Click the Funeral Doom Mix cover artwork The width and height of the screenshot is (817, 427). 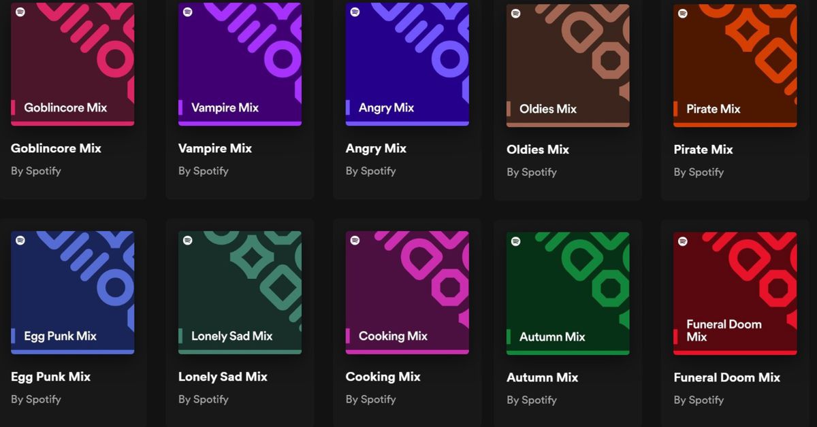click(x=735, y=291)
